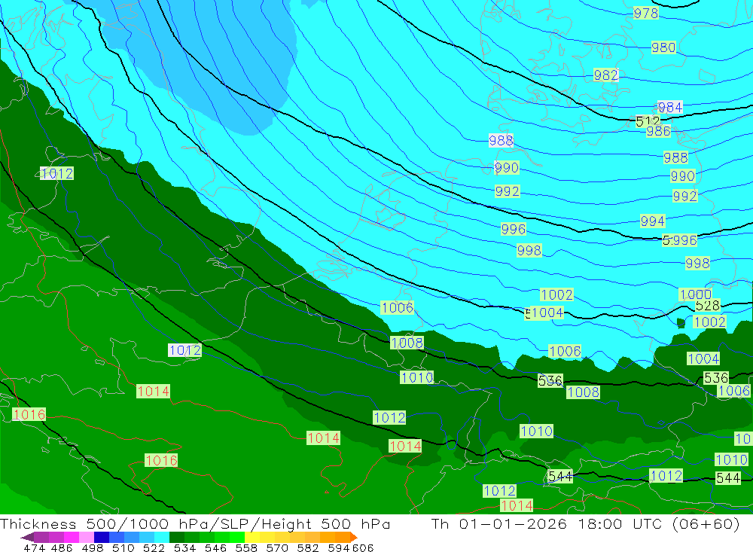Click the timestamp 'Th 01-01-2026 18:00 UTC (06+60)'
753x552 pixels.
click(x=585, y=523)
